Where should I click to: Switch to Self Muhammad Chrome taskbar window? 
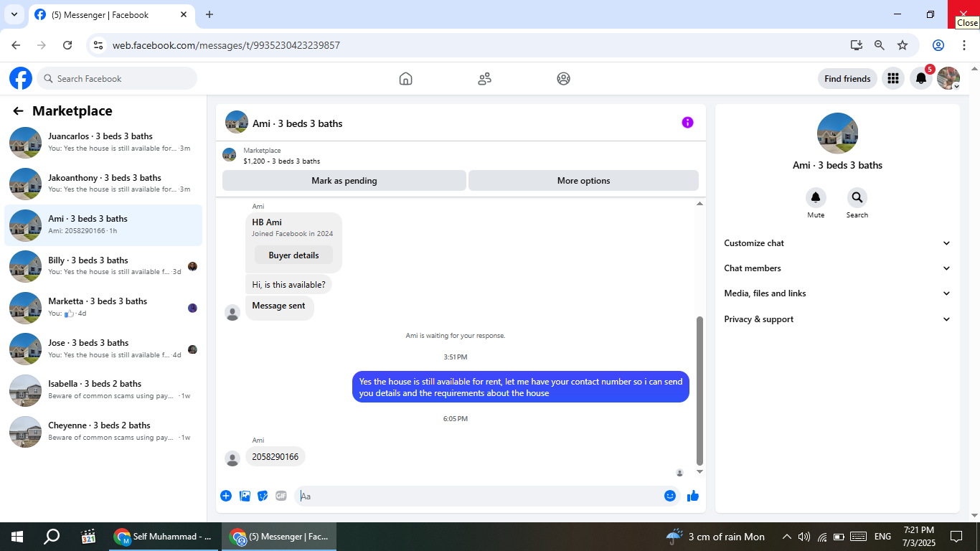pos(164,537)
